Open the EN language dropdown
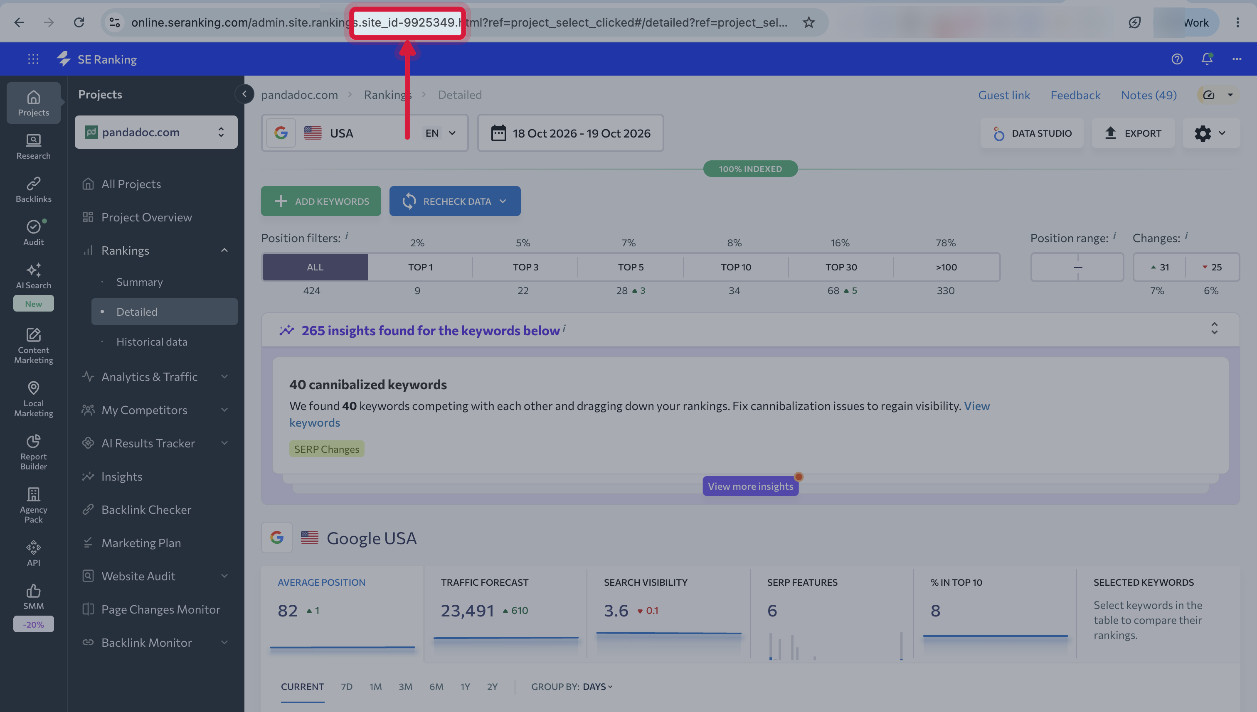Screen dimensions: 1257x712 [x=440, y=133]
